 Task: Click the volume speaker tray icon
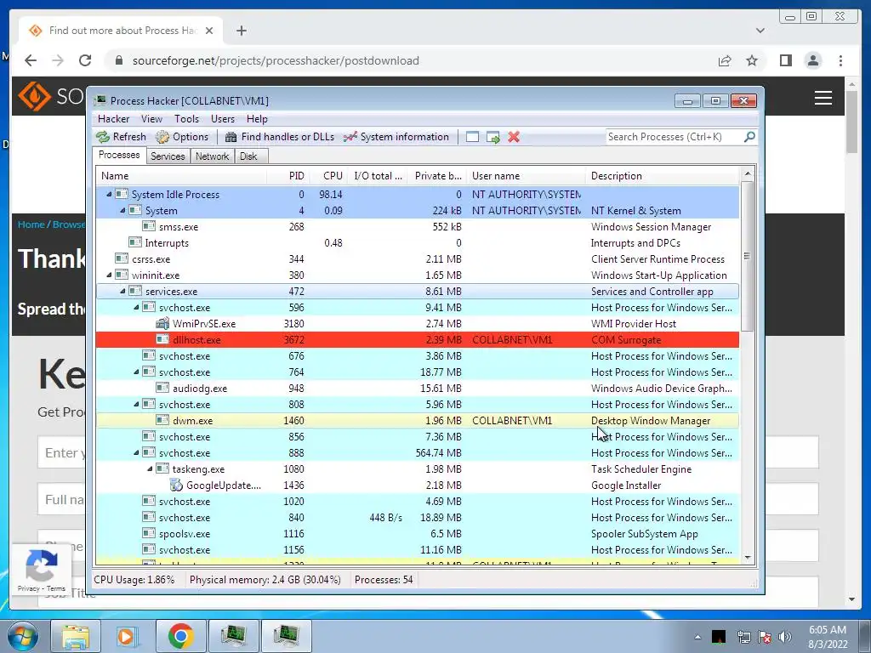784,637
